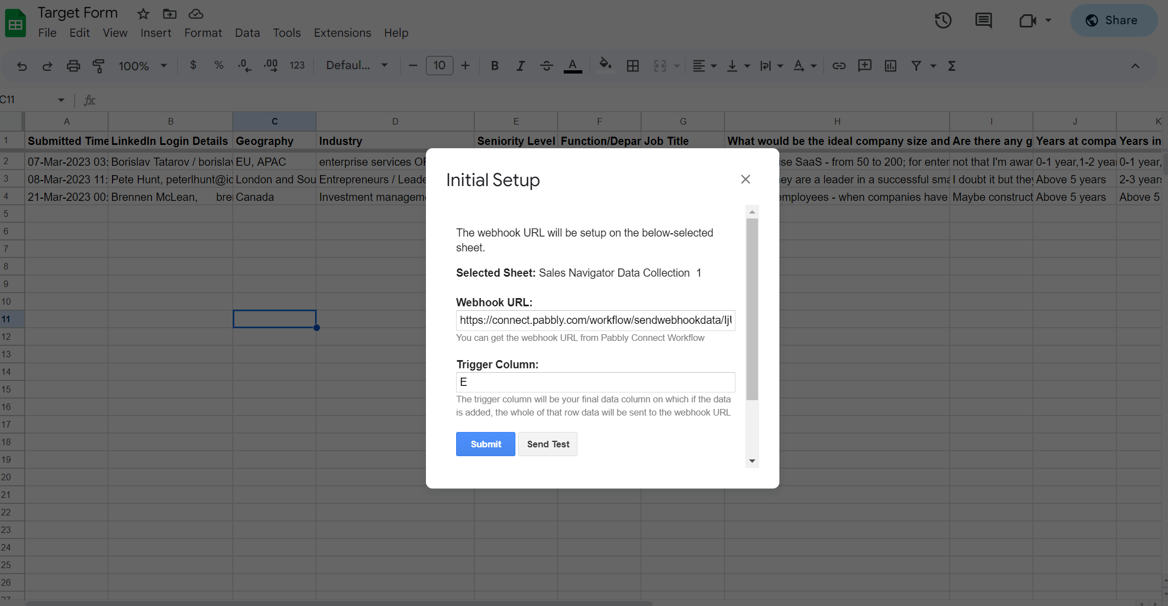Click scroll-down arrow in setup dialog
Viewport: 1168px width, 606px height.
pos(753,461)
